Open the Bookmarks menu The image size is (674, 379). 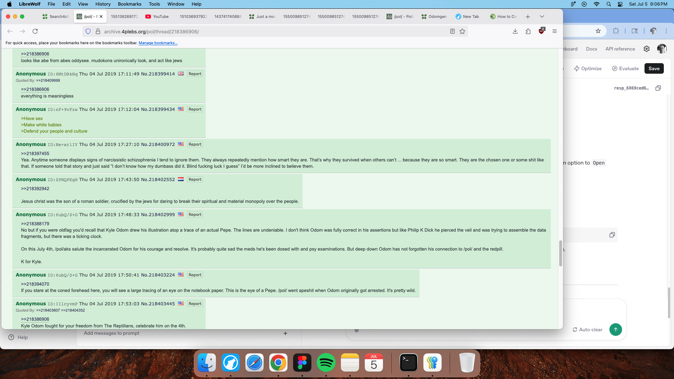pyautogui.click(x=130, y=4)
